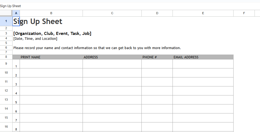Click the empty print name cell for entry 1
This screenshot has width=260, height=132.
(x=51, y=64)
